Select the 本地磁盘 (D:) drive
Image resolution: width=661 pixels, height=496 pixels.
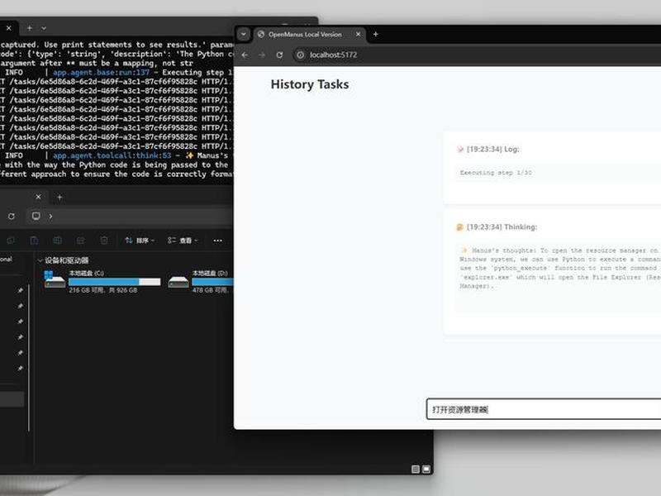[201, 281]
